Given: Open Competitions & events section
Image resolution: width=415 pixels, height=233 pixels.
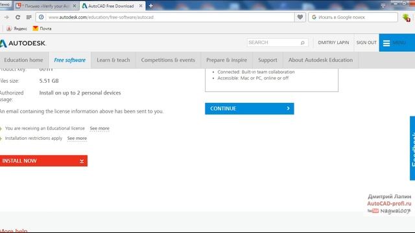Looking at the screenshot, I should point(168,60).
